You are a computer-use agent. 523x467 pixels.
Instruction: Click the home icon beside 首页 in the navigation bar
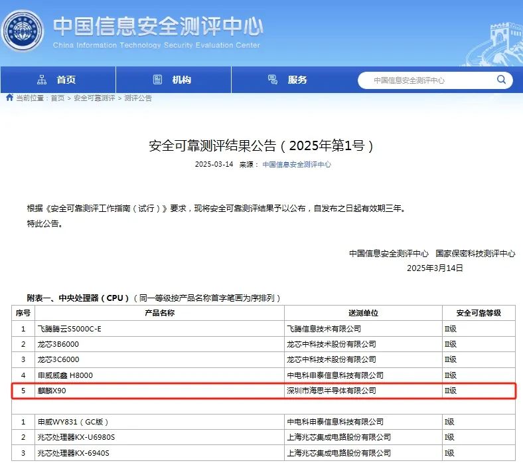point(42,80)
